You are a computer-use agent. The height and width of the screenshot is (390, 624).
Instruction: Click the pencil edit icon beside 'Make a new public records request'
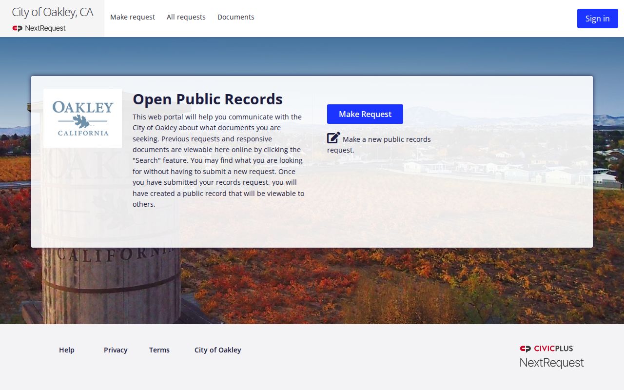(x=333, y=138)
